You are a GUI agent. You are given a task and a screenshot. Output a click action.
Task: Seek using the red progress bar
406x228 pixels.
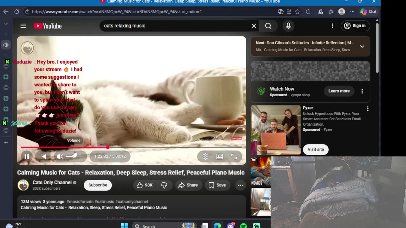tap(132, 148)
